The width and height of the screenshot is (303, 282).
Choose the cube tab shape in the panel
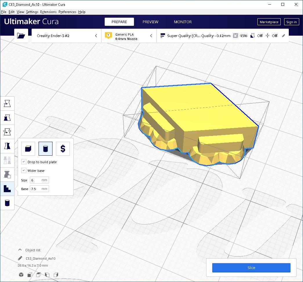28,148
